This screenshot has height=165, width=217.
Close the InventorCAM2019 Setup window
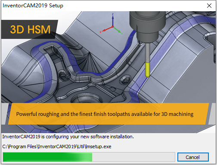pos(209,6)
